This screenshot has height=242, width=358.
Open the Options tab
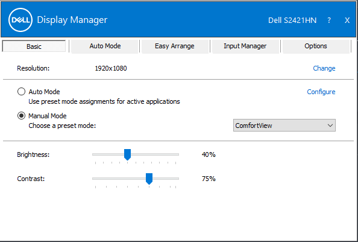(316, 46)
